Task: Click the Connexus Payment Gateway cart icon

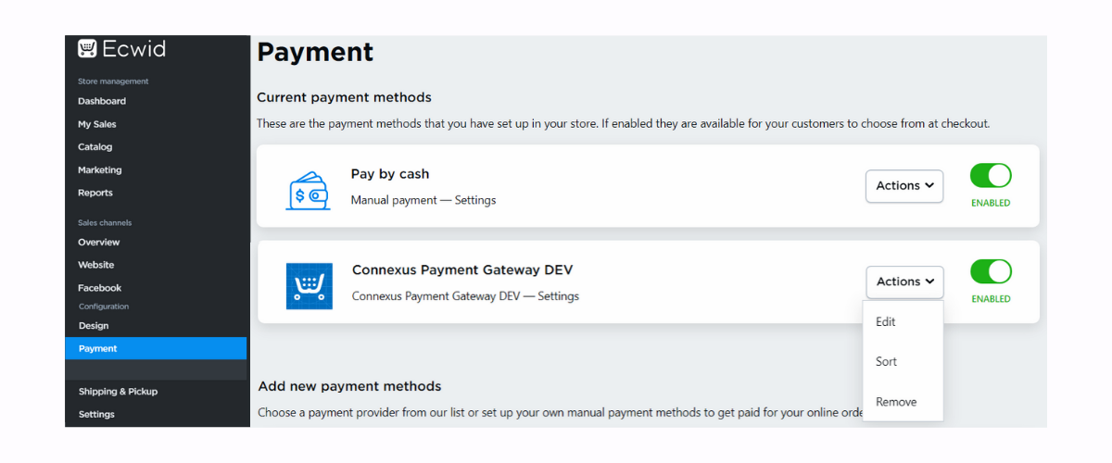Action: [x=309, y=286]
